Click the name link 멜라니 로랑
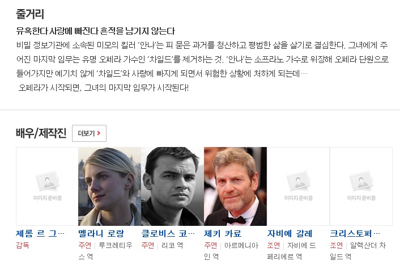Viewport: 400px width, 269px height. coord(101,233)
